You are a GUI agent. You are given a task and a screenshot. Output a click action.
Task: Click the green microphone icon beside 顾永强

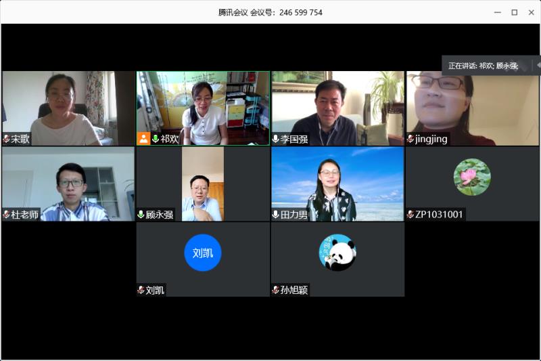tap(141, 215)
